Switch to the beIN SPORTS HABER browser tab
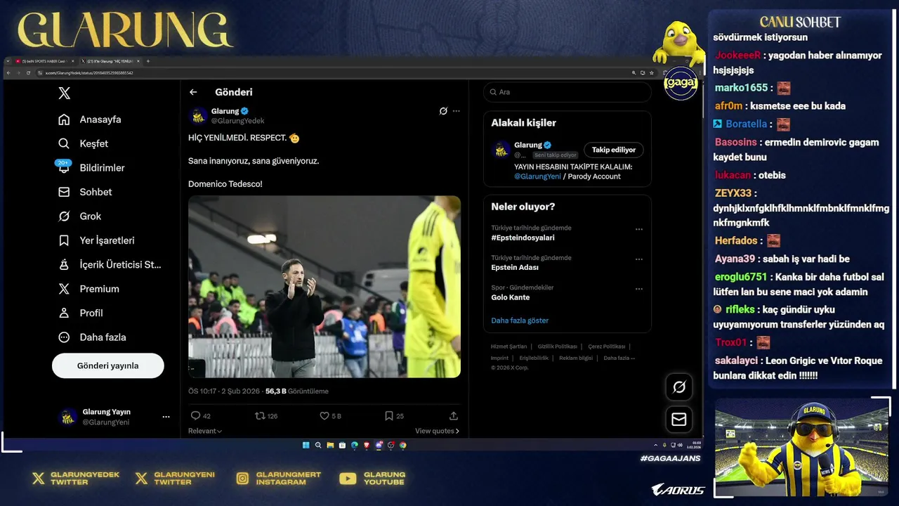The height and width of the screenshot is (506, 899). [x=44, y=61]
